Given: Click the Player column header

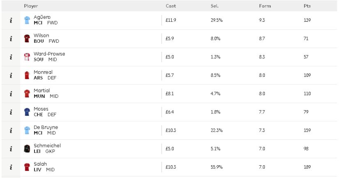Looking at the screenshot, I should coord(31,6).
